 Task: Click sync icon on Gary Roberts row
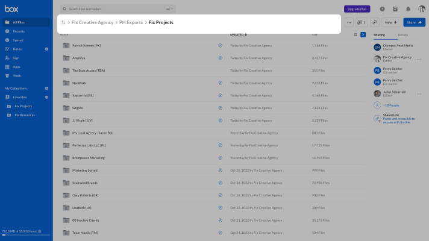(221, 195)
